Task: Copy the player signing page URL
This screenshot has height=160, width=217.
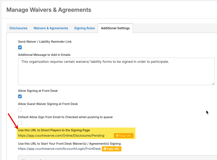Action: (x=124, y=136)
